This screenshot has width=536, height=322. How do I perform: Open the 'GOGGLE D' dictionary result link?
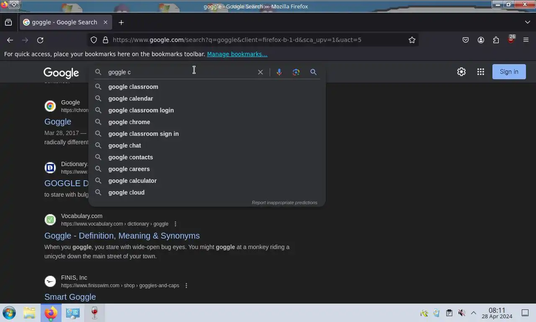67,183
